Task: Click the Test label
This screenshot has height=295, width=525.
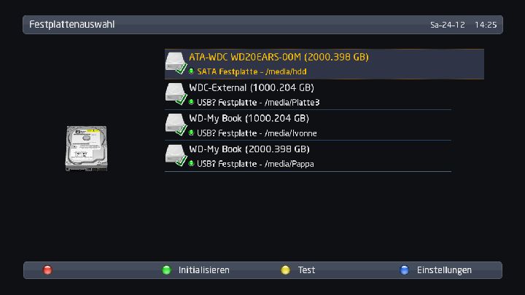Action: coord(306,270)
